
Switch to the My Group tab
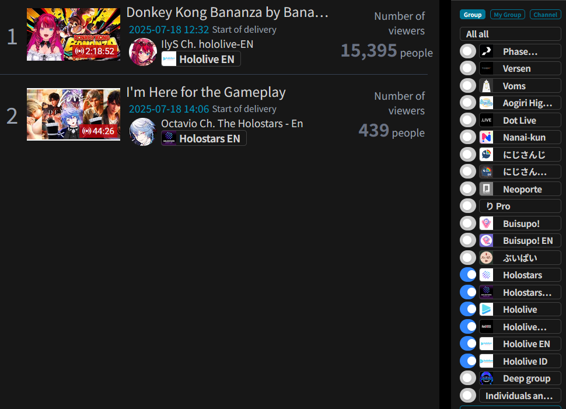click(x=507, y=15)
